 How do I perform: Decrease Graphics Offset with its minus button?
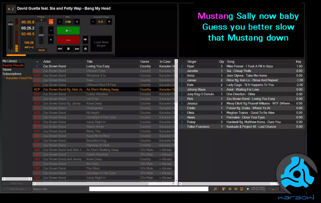pos(93,21)
